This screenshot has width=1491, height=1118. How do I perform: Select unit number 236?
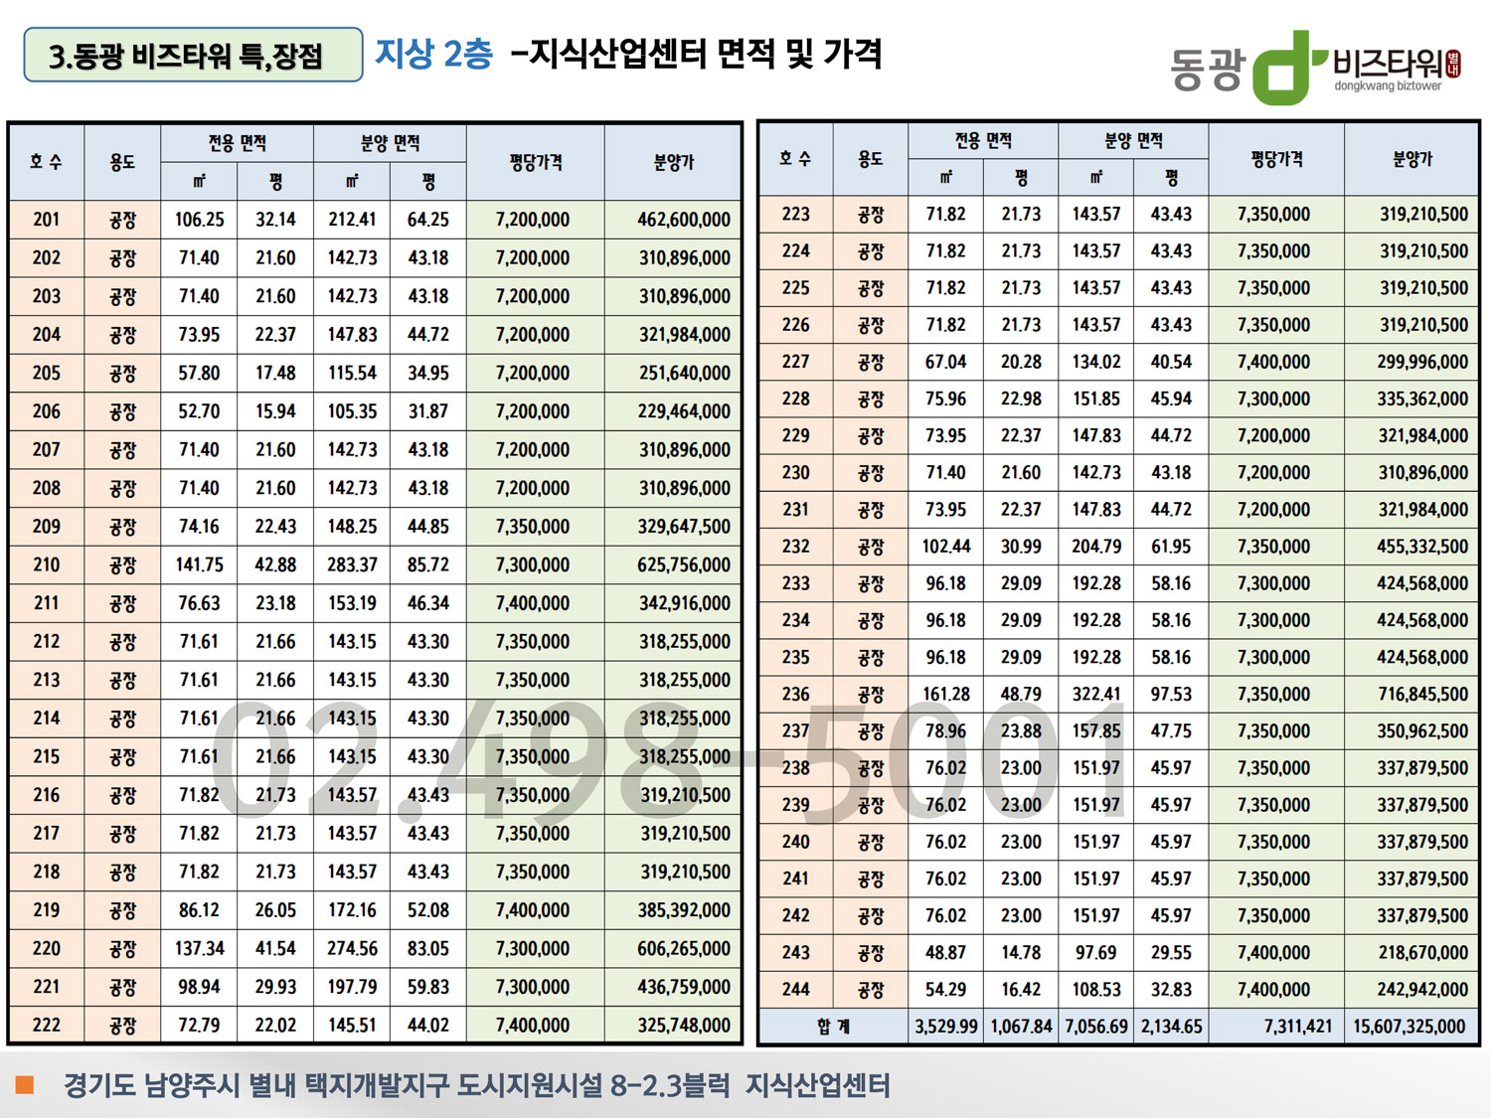pos(795,694)
